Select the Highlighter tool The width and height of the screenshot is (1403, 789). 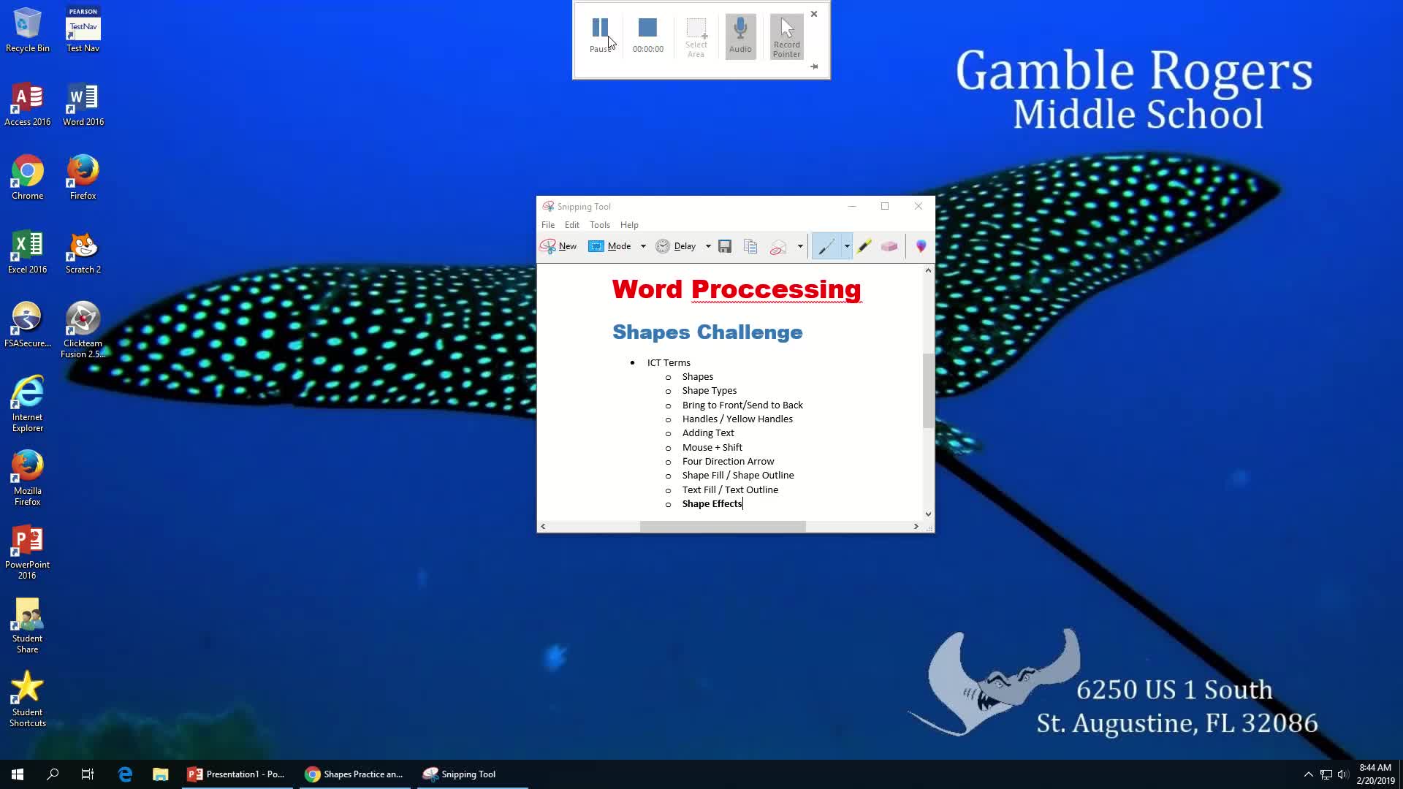tap(864, 246)
